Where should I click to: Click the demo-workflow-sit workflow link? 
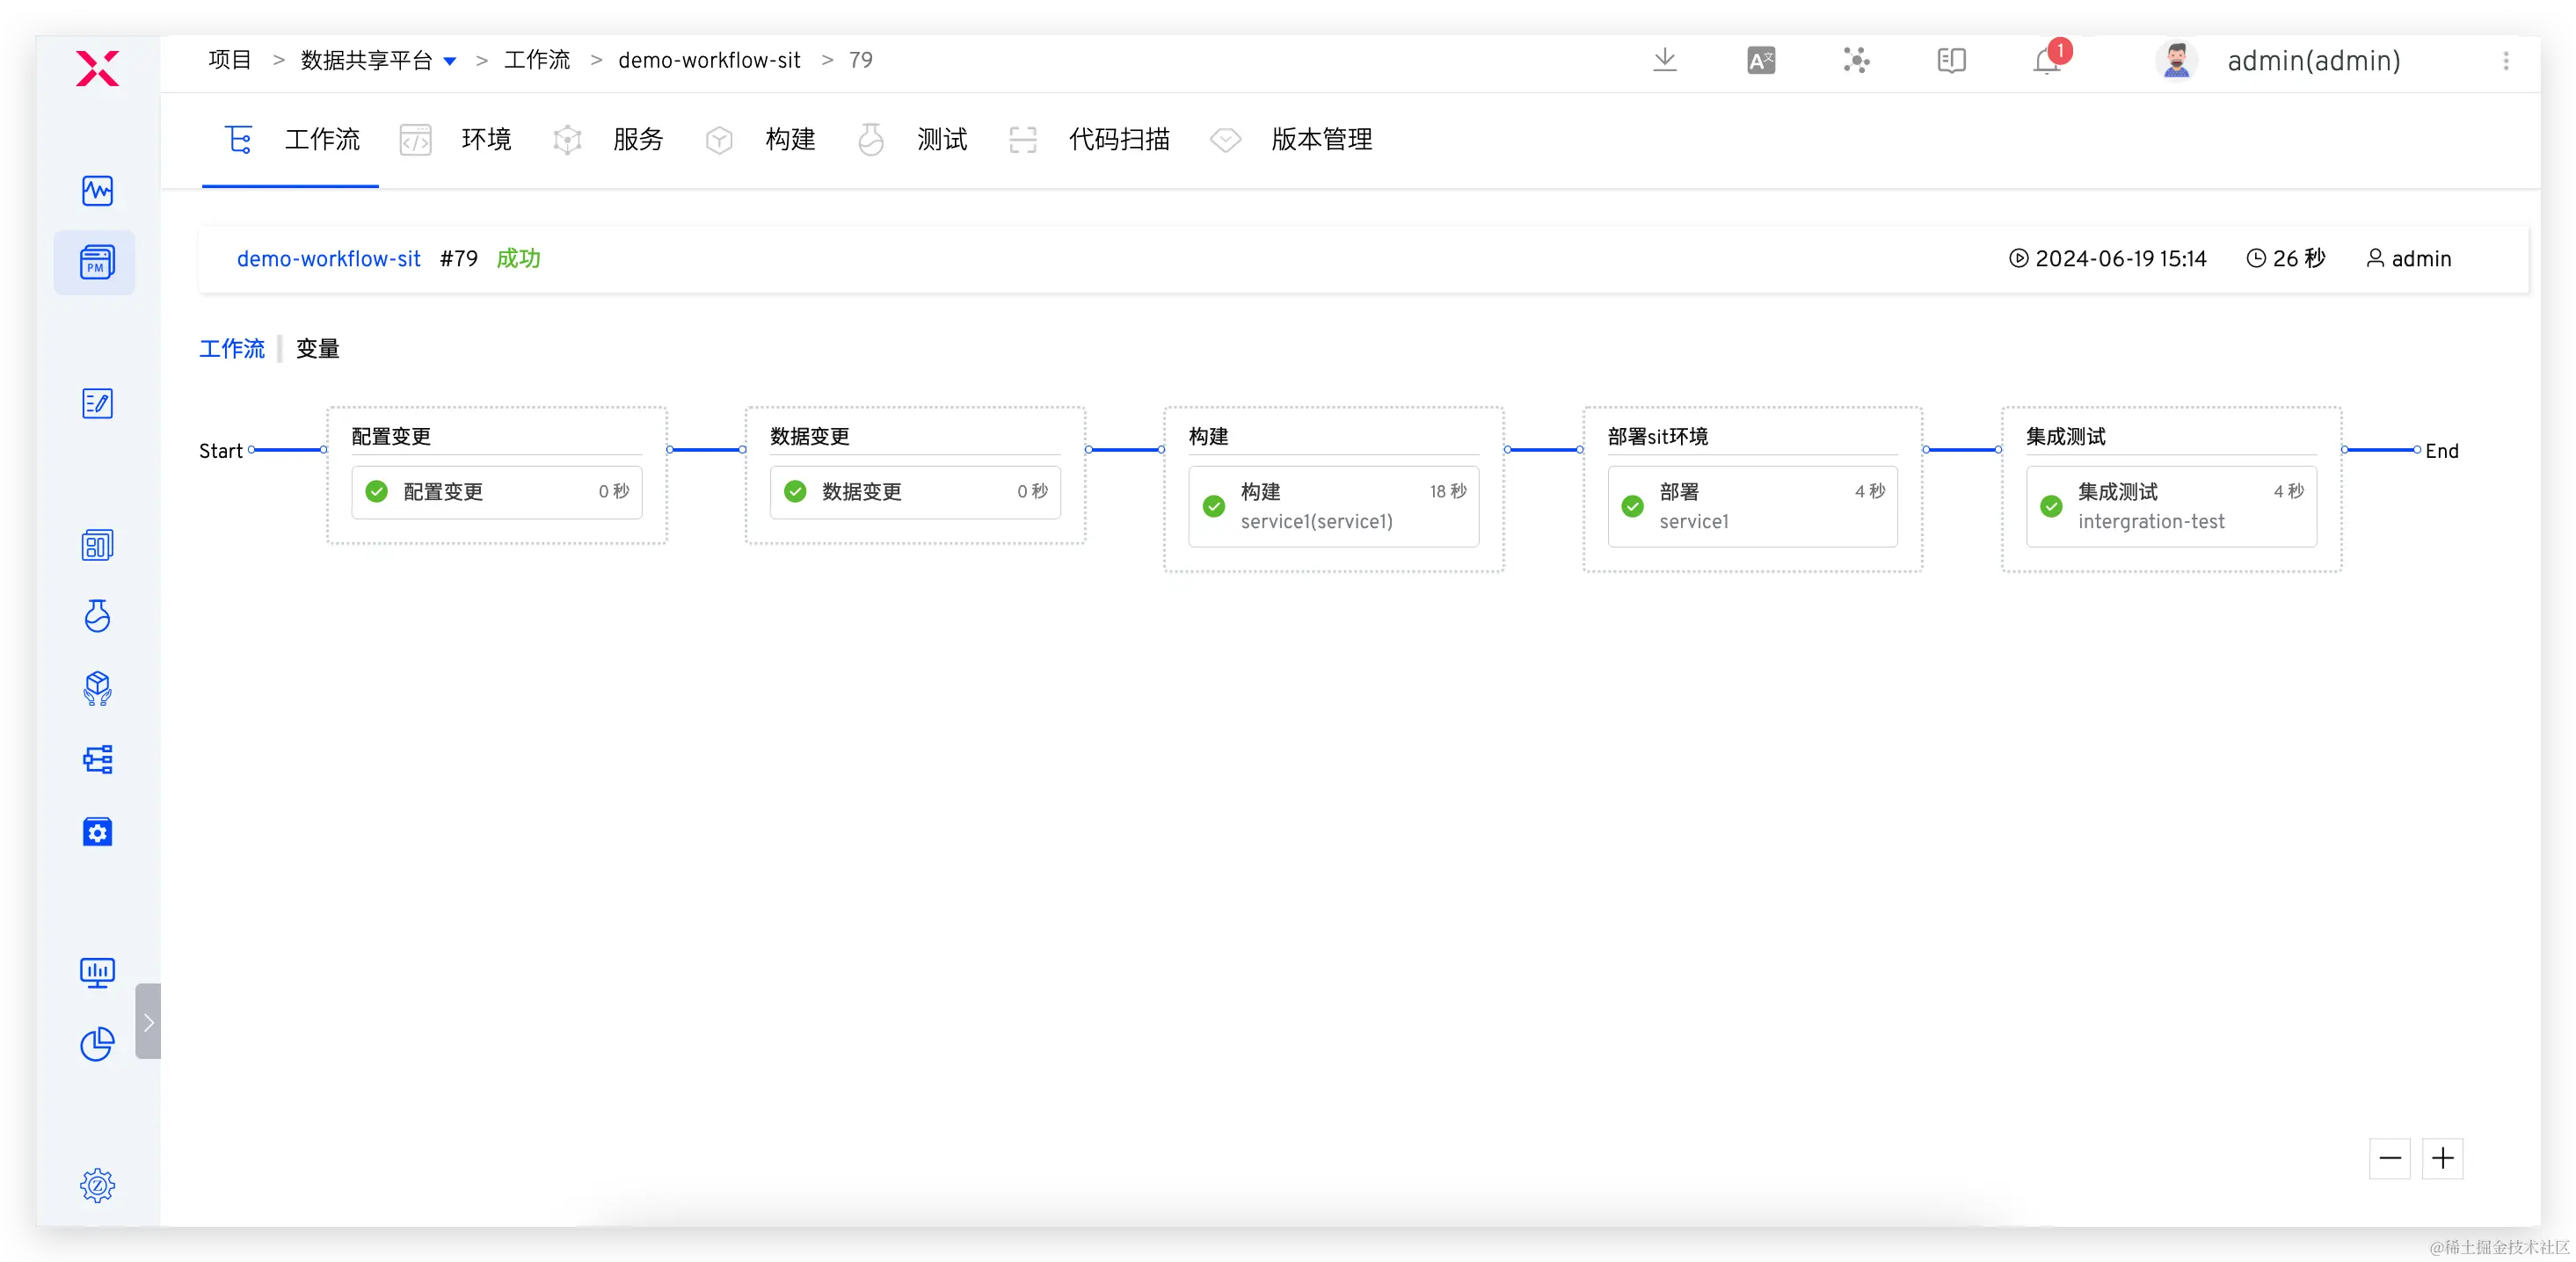pyautogui.click(x=328, y=258)
